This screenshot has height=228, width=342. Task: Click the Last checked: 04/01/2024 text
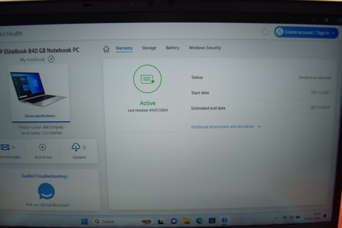coord(148,110)
